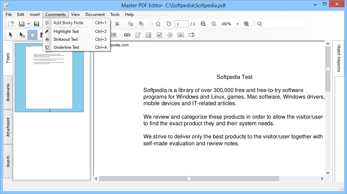Zoom out with the minus magnifier icon
Screen dimensions: 347x194
coord(203,24)
